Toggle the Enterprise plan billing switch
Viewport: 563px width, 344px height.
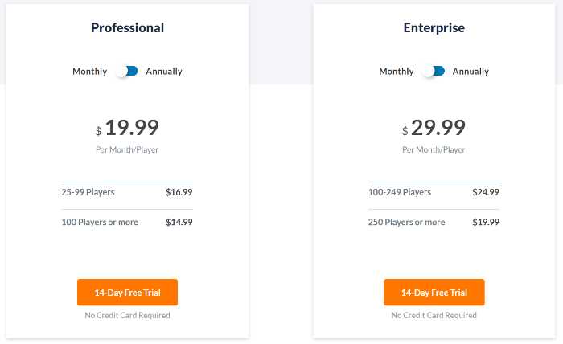434,72
